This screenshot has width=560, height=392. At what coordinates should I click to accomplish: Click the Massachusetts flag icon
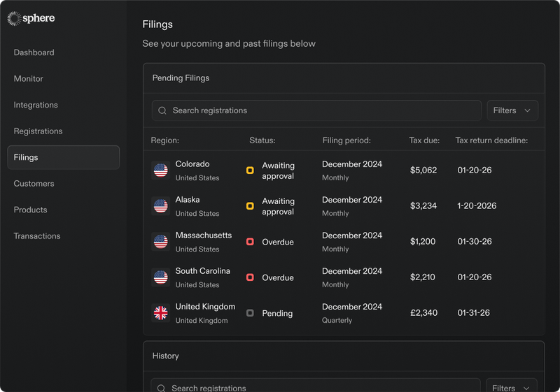(160, 242)
